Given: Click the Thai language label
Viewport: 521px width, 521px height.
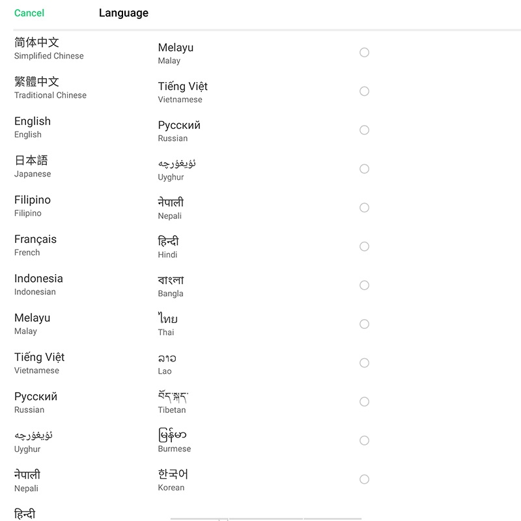Looking at the screenshot, I should (167, 324).
